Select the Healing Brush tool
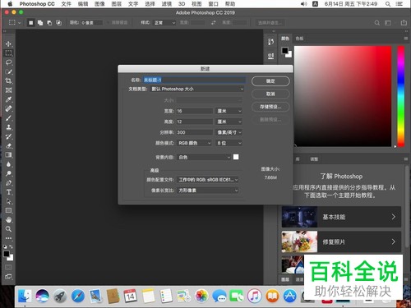 tap(8, 108)
